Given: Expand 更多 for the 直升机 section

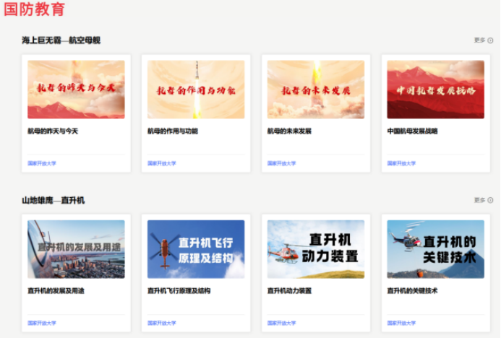Looking at the screenshot, I should pyautogui.click(x=483, y=200).
